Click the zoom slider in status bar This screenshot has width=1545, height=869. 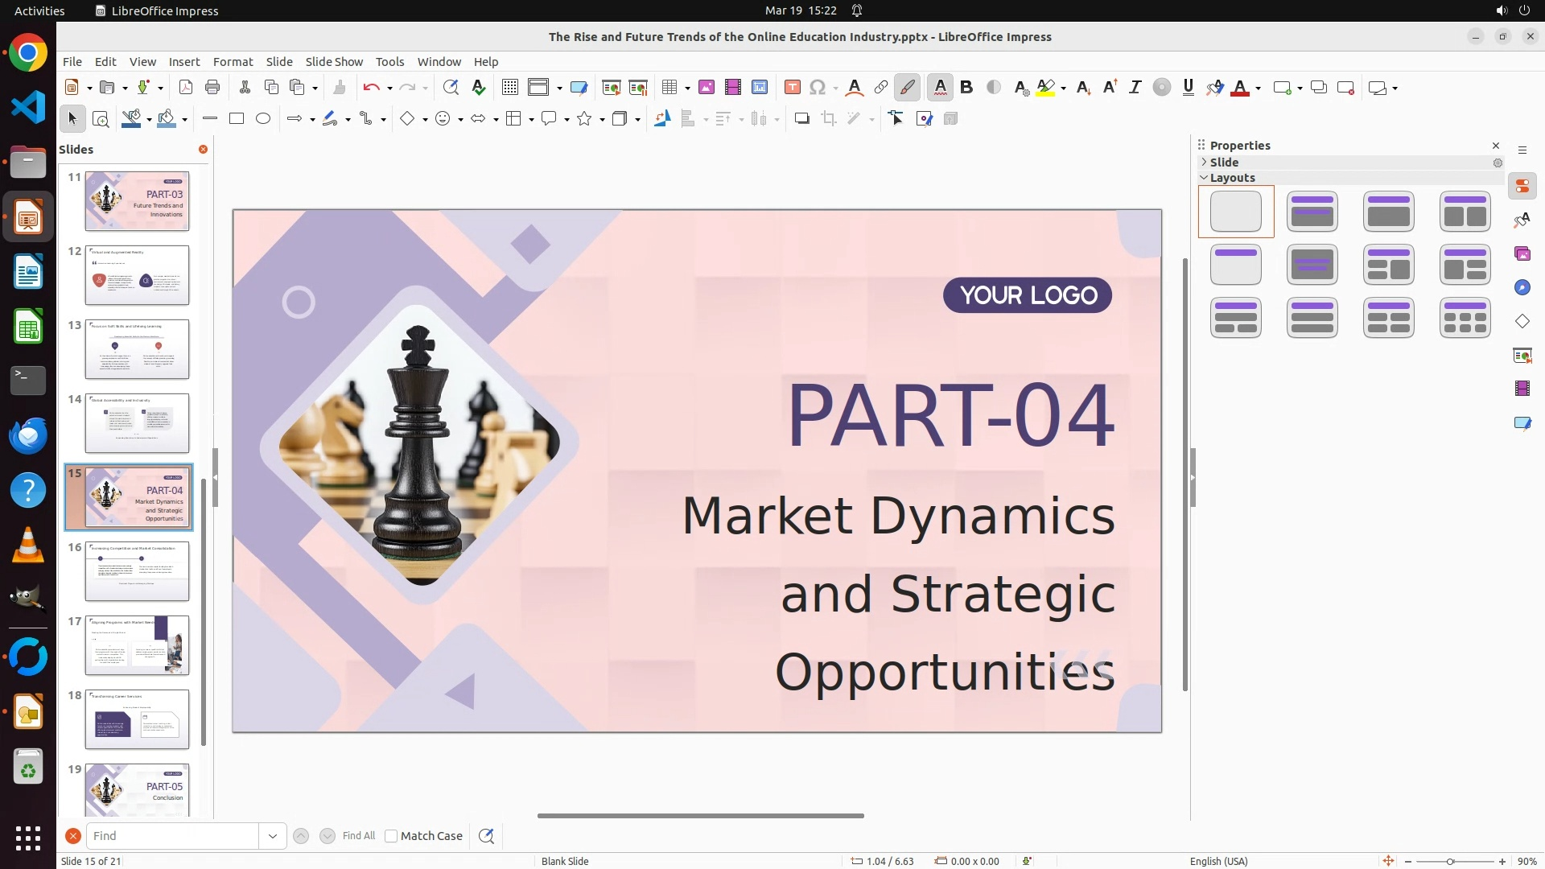pos(1450,862)
